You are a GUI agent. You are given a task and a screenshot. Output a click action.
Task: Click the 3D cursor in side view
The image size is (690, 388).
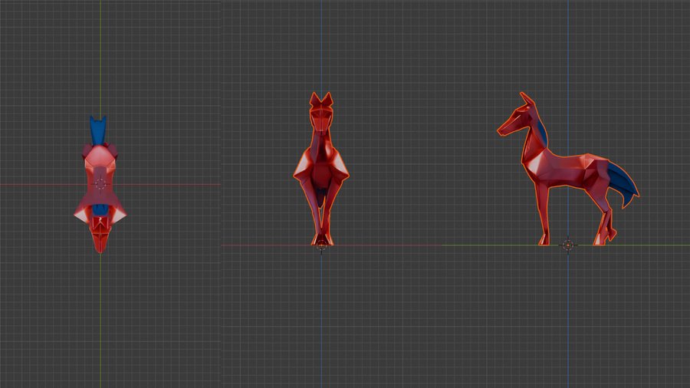pyautogui.click(x=568, y=245)
